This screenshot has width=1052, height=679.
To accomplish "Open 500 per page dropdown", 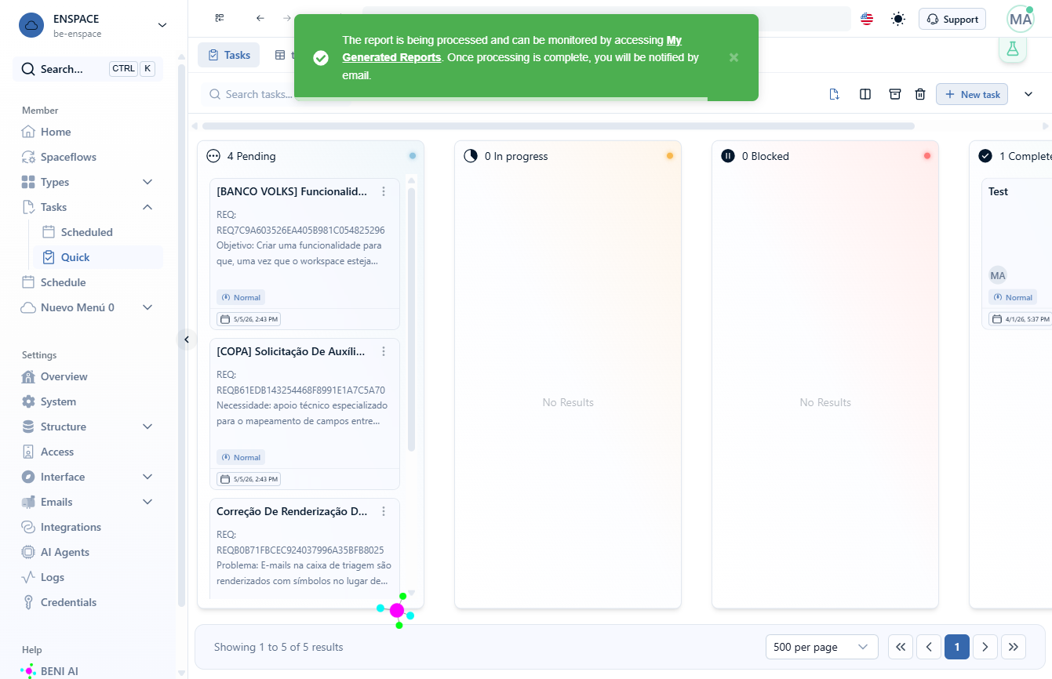I will pyautogui.click(x=821, y=647).
